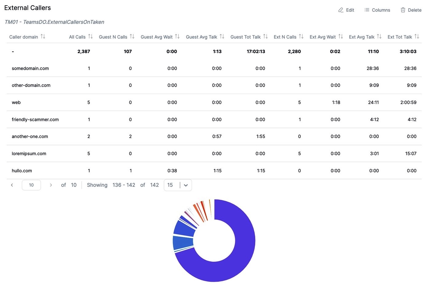430x286 pixels.
Task: Sort by Guest Avg Talk arrows icon
Action: (x=222, y=37)
